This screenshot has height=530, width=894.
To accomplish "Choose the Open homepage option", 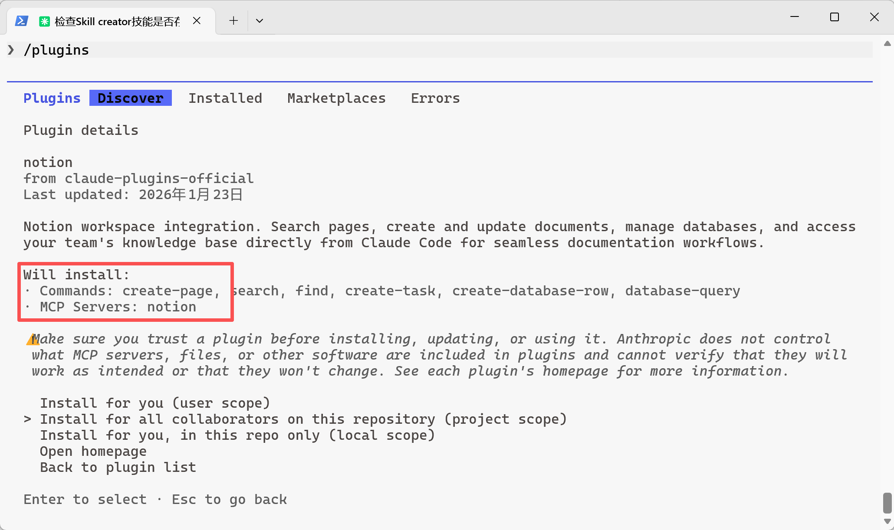I will pyautogui.click(x=93, y=451).
